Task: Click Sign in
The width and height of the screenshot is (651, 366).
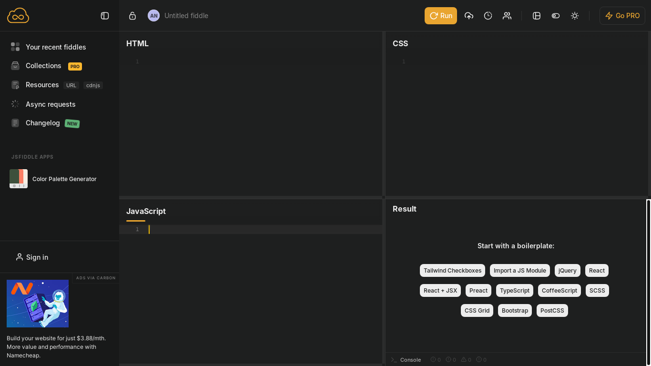Action: [32, 257]
